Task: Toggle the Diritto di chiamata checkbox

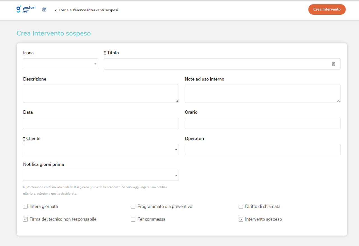Action: click(241, 206)
